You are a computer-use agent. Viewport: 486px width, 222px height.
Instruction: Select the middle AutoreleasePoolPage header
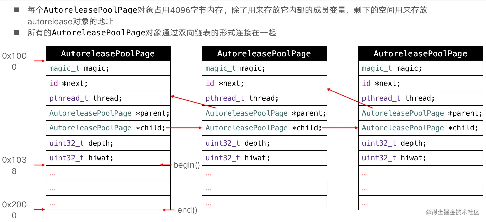point(264,53)
